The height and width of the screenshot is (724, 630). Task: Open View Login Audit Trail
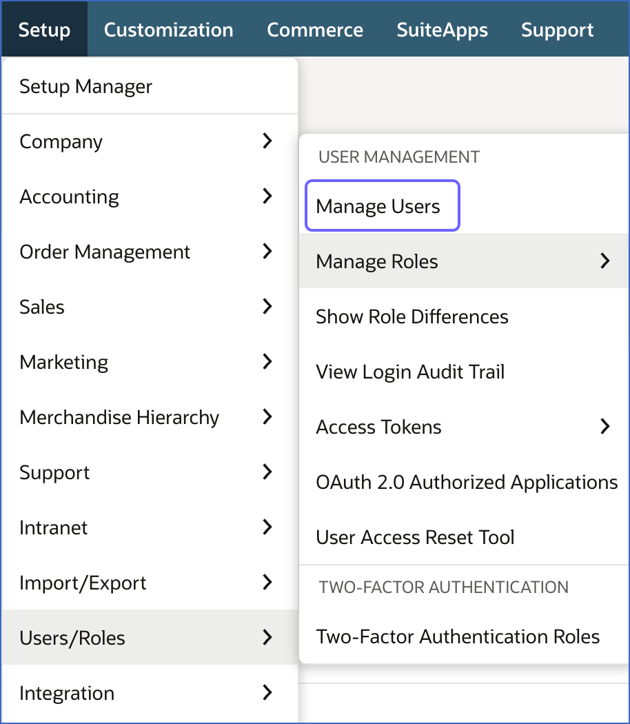coord(409,371)
